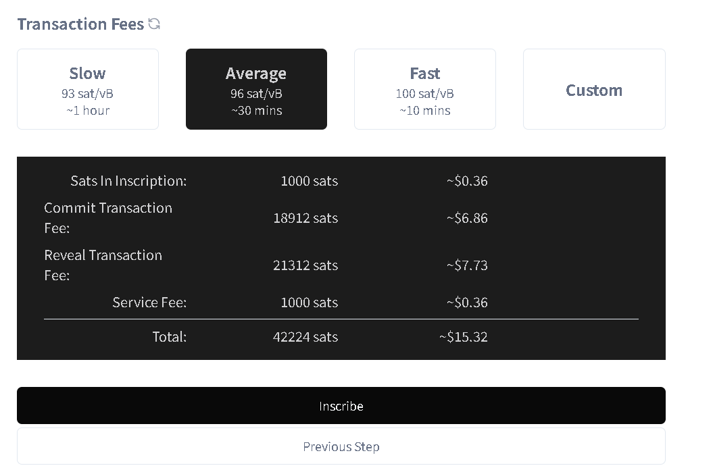Click the Reveal Transaction Fee label

pos(103,265)
